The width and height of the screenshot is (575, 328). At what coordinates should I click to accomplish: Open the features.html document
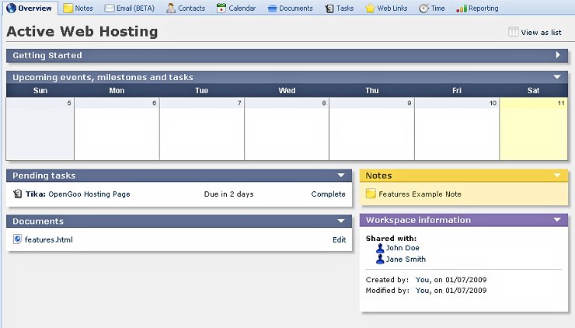click(x=49, y=239)
